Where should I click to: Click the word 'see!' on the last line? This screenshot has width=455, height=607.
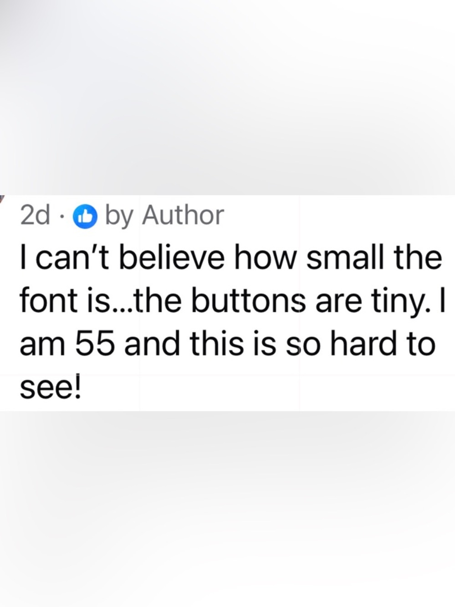[51, 388]
